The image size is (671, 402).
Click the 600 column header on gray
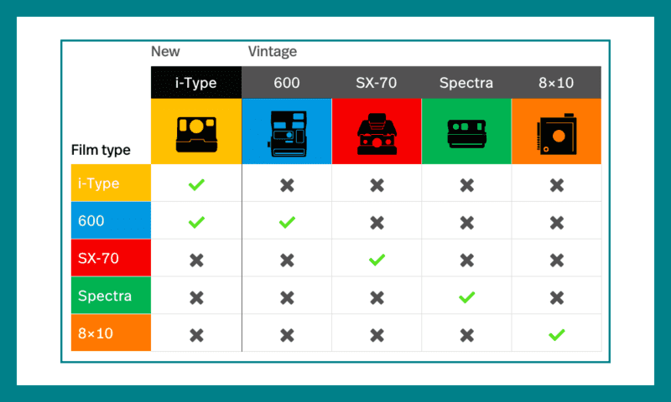287,82
